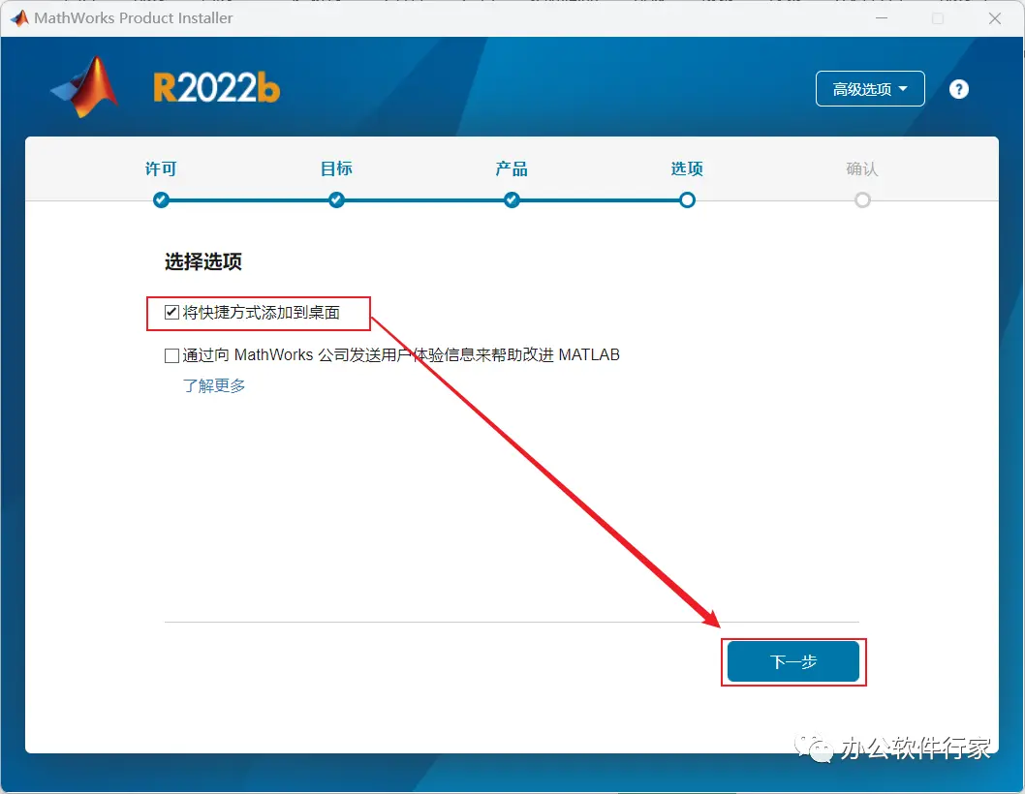Close the installer window

pos(994,18)
